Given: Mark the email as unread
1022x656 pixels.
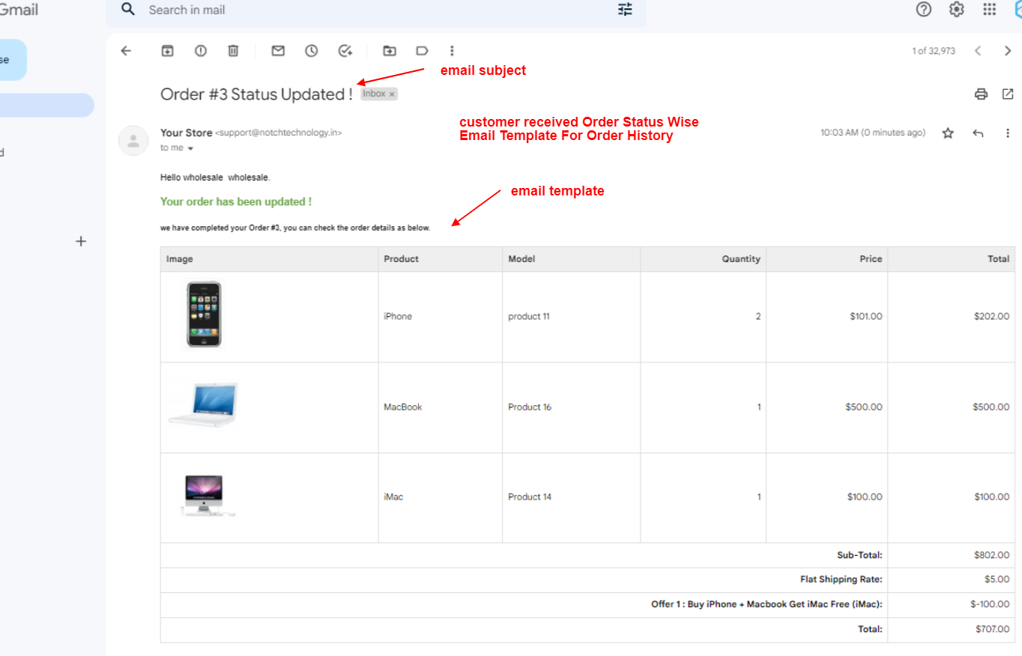Looking at the screenshot, I should pos(277,50).
